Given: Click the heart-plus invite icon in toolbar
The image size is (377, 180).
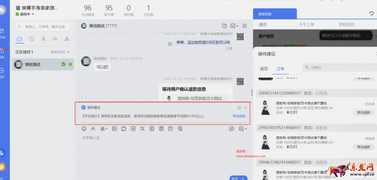Looking at the screenshot, I should [x=170, y=128].
